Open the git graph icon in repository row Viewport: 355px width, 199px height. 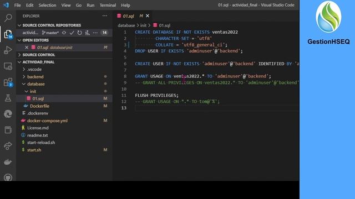88,33
